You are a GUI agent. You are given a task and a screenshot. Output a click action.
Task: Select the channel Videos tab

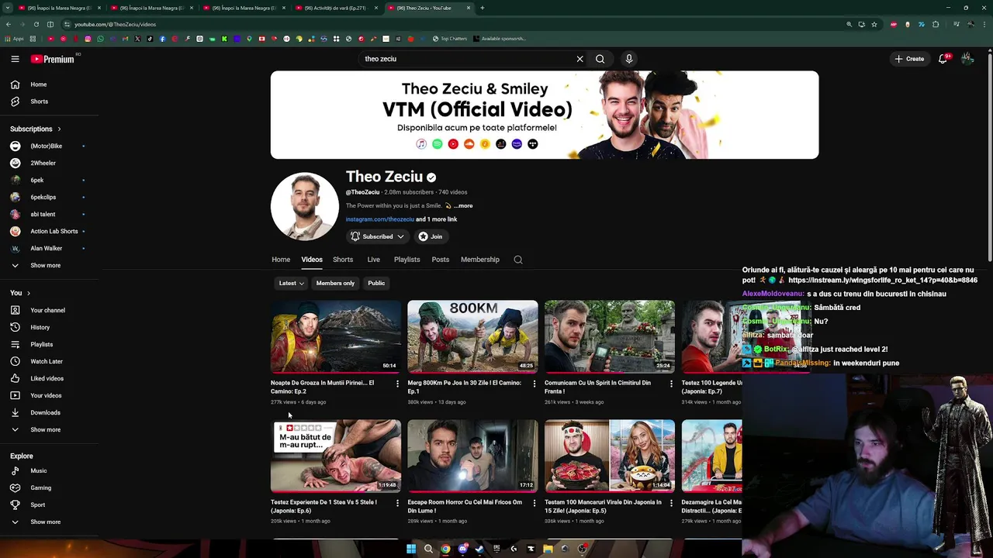tap(312, 260)
